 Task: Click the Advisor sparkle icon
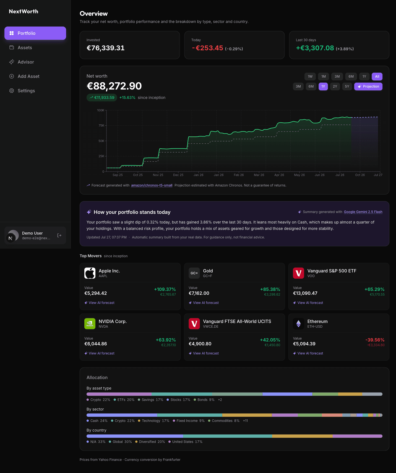tap(12, 62)
